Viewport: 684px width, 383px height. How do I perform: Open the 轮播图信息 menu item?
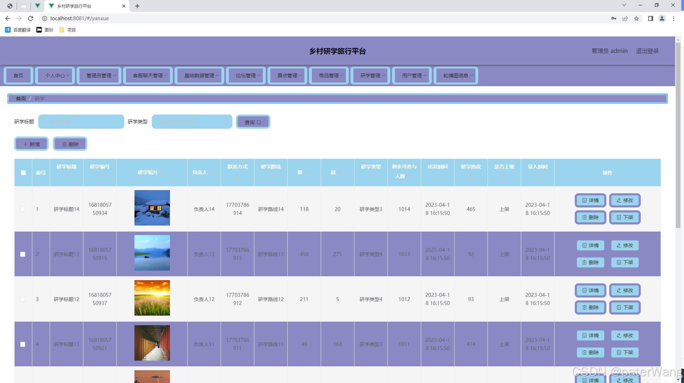coord(456,76)
